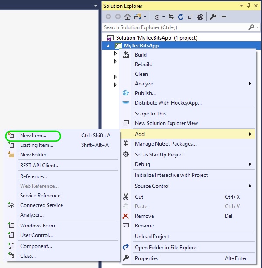This screenshot has height=268, width=262.
Task: Click User Control... in the Add submenu
Action: (62, 235)
